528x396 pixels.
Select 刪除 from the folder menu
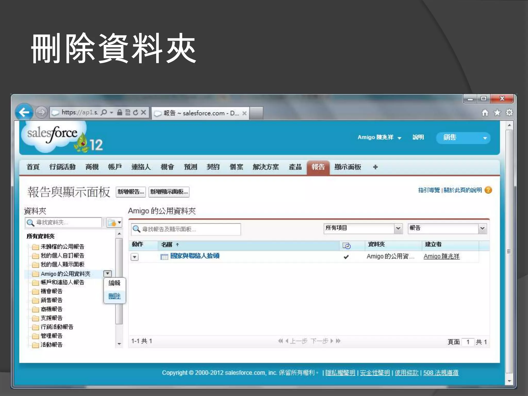point(114,296)
